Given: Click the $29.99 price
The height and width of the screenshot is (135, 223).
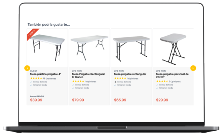Looking at the screenshot, I should (162, 100).
